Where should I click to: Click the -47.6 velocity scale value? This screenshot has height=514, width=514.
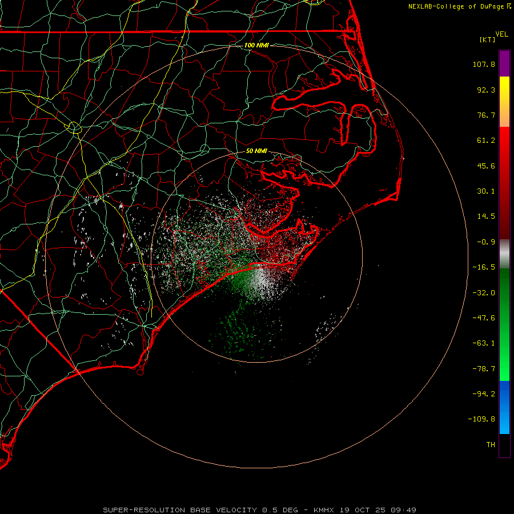pyautogui.click(x=484, y=318)
